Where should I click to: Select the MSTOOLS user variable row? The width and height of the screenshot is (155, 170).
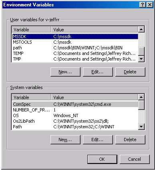pos(75,42)
